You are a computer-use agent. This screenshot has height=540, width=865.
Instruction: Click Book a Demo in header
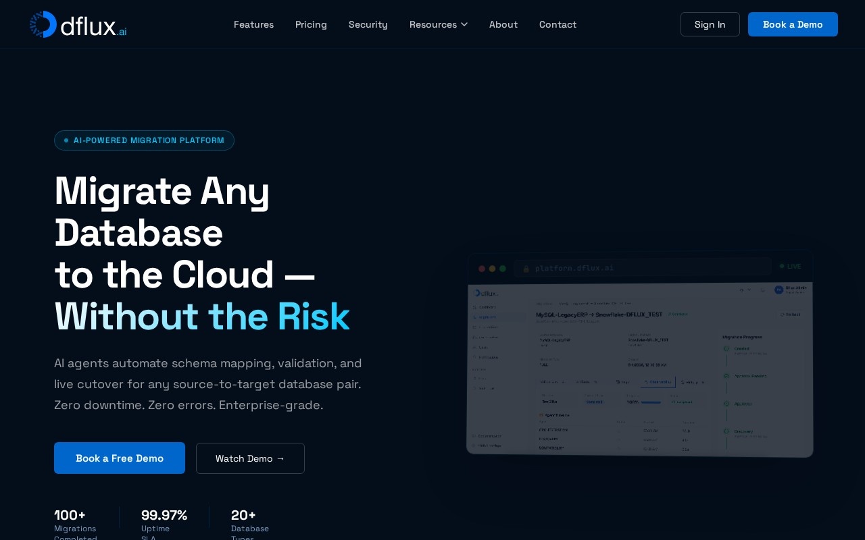(x=793, y=24)
